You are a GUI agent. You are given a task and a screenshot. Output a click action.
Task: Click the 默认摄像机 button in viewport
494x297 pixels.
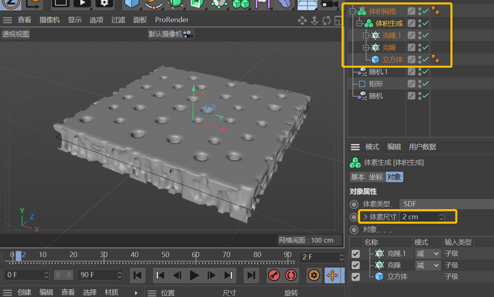171,34
